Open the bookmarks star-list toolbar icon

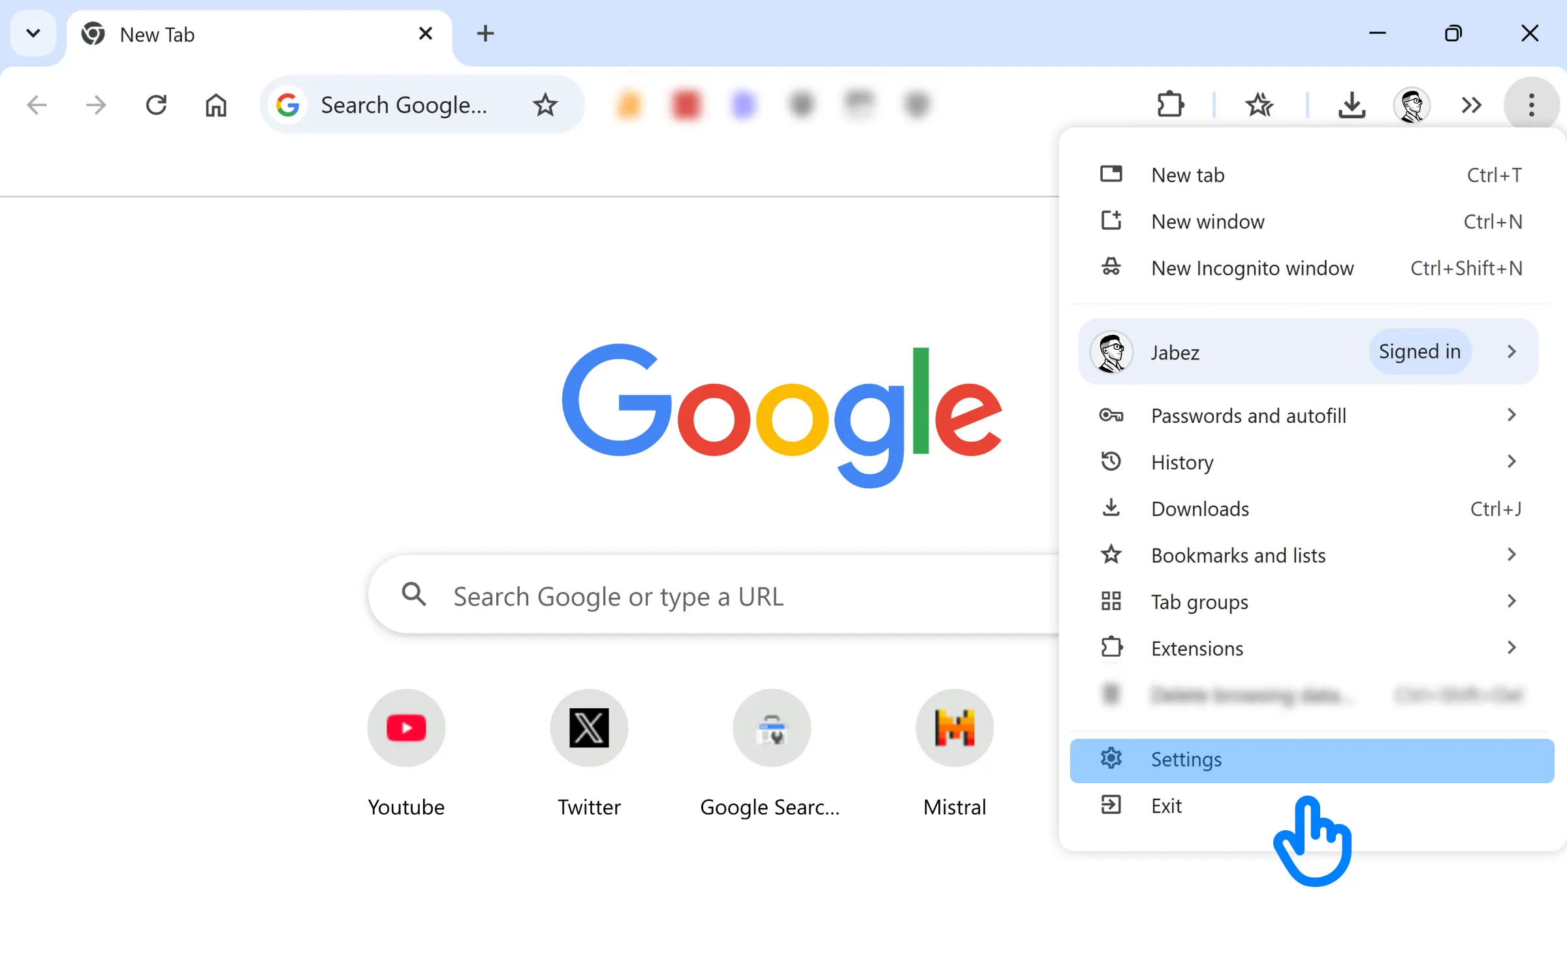(x=1259, y=104)
